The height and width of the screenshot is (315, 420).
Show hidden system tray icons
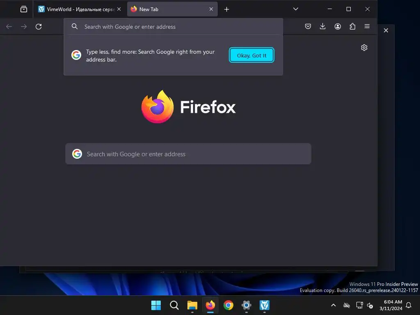(333, 305)
